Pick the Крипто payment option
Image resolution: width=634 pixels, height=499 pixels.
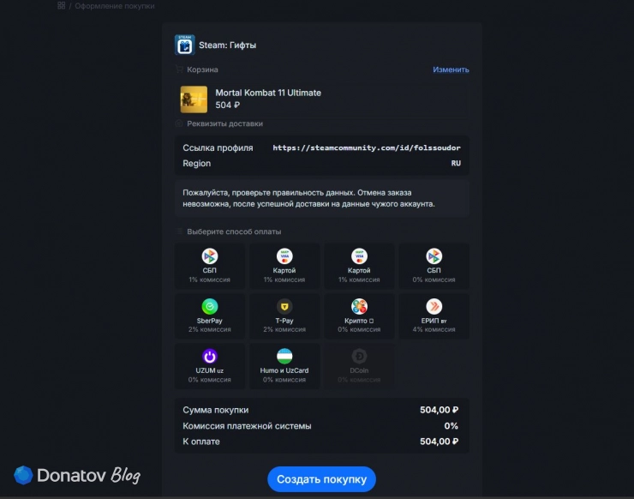tap(359, 316)
